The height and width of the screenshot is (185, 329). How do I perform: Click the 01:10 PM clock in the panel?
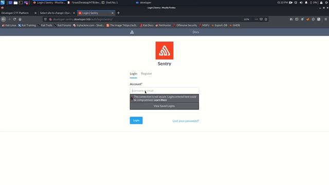coord(282,3)
